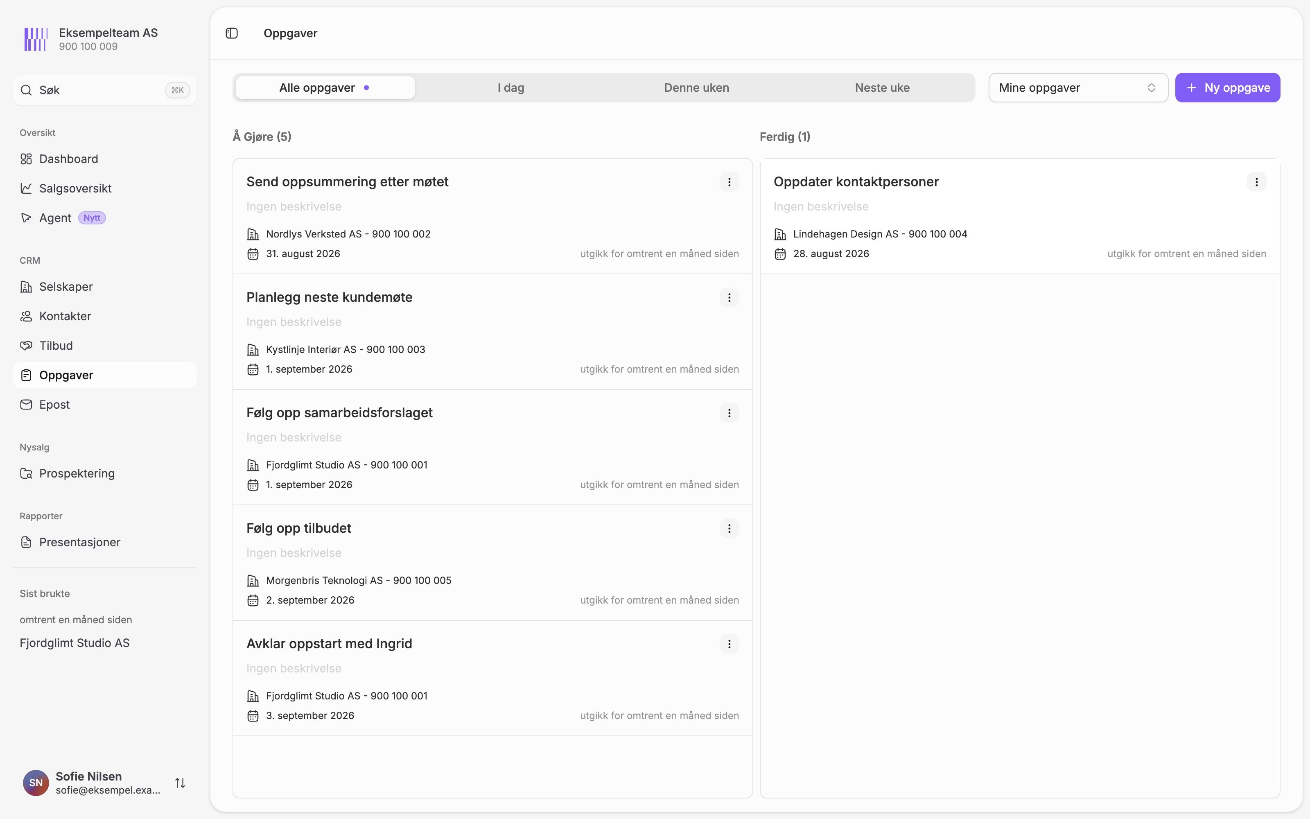Navigate to Selskaper in CRM section

tap(104, 287)
